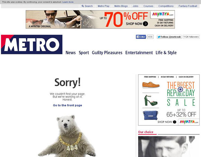Click the Shop Now arrow in sidebar ad
The height and width of the screenshot is (157, 201).
pyautogui.click(x=174, y=122)
